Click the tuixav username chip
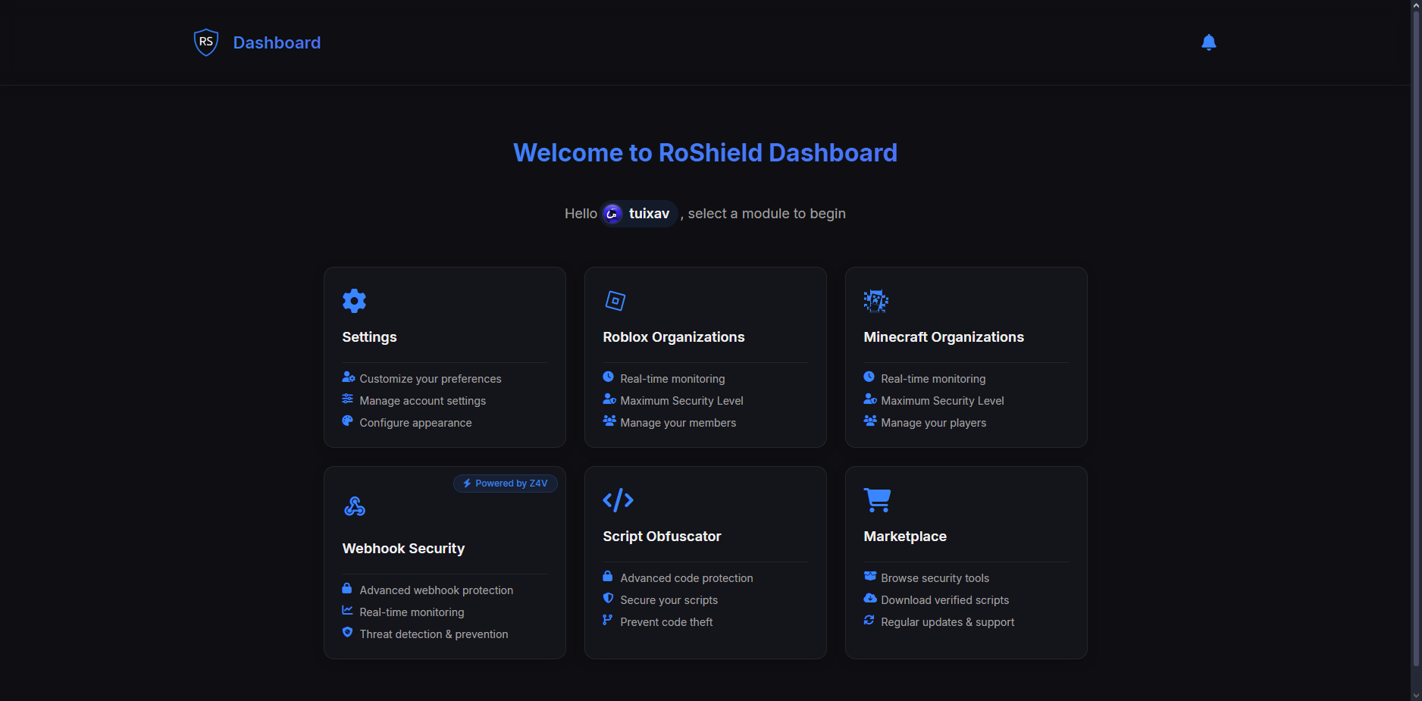Screen dimensions: 1422x701 (x=639, y=214)
